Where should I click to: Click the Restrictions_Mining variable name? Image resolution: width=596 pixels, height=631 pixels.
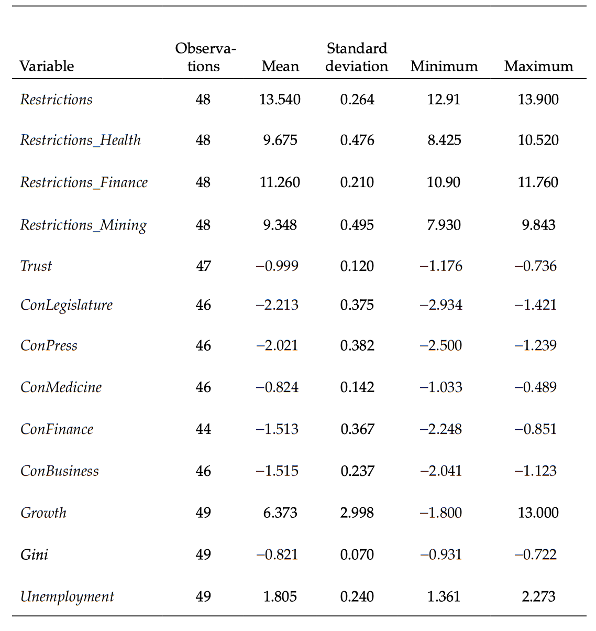pos(83,225)
